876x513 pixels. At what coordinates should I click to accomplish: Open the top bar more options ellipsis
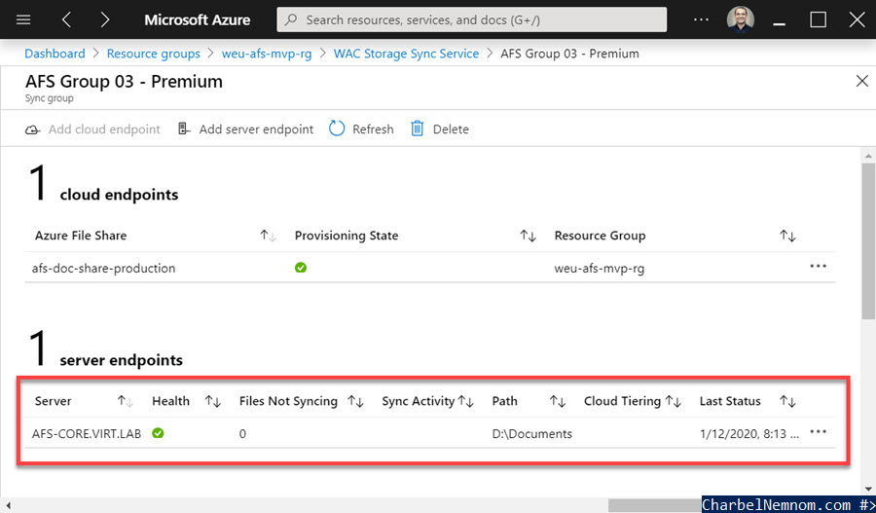pos(701,19)
